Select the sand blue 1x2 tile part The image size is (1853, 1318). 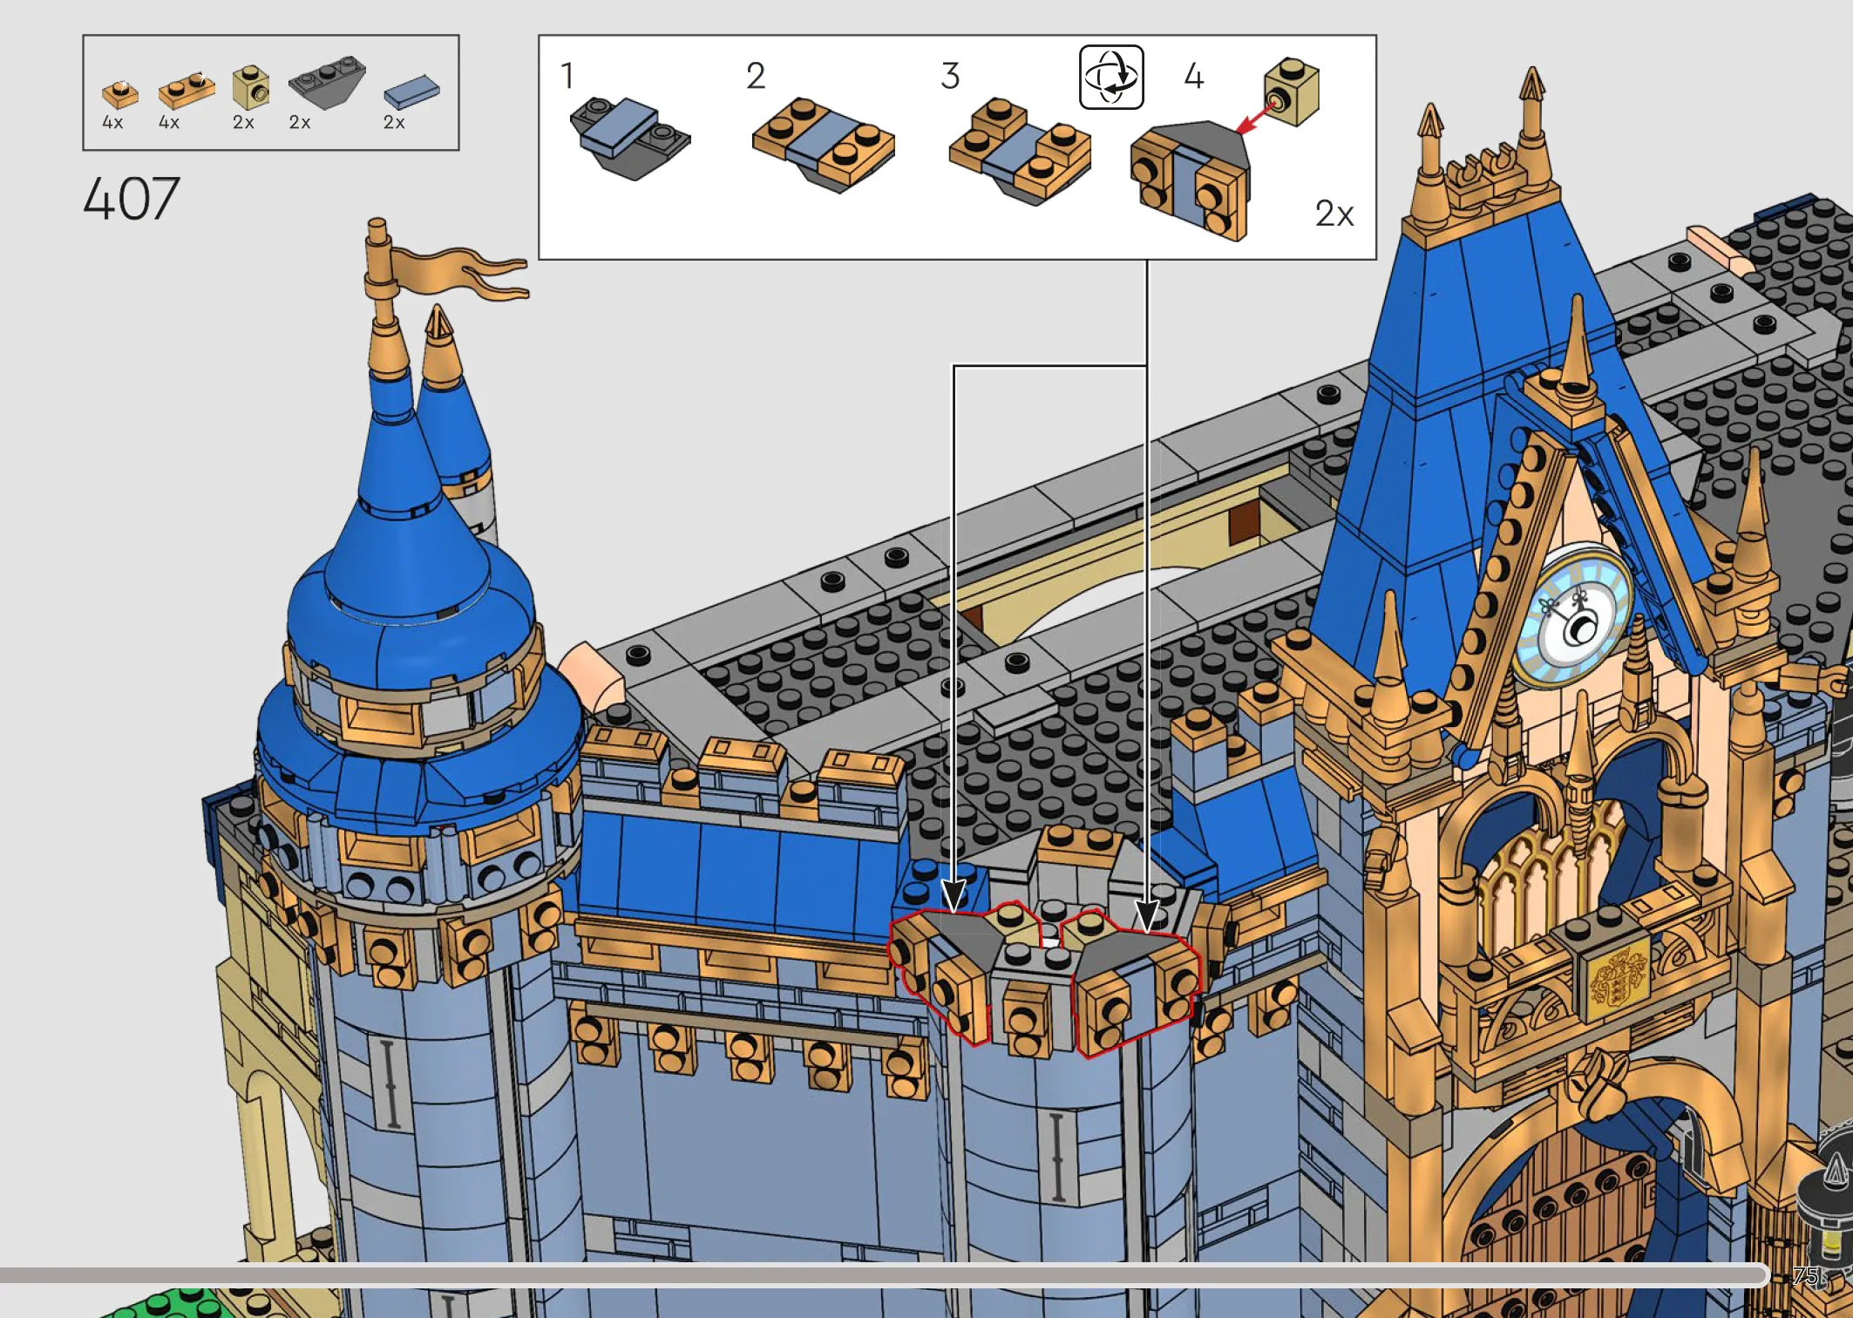[411, 92]
